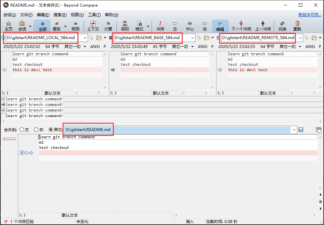Click the 相同 (Same) filter icon
This screenshot has width=324, height=225.
(75, 26)
